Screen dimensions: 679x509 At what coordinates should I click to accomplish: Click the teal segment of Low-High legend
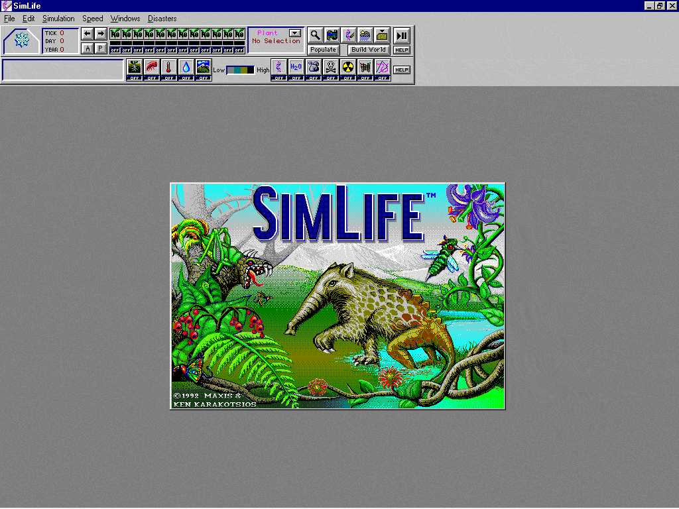coord(237,70)
